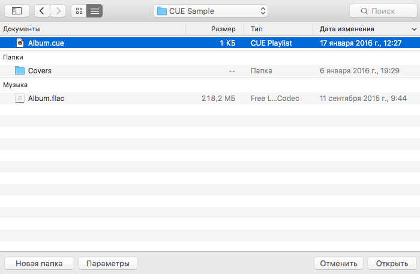Viewport: 420px width, 274px height.
Task: Toggle the sidebar visibility button
Action: pyautogui.click(x=17, y=11)
